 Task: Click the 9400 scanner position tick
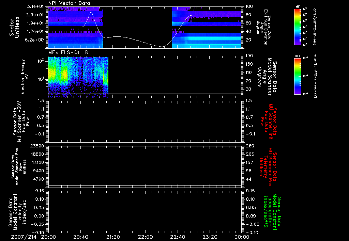coord(38,171)
